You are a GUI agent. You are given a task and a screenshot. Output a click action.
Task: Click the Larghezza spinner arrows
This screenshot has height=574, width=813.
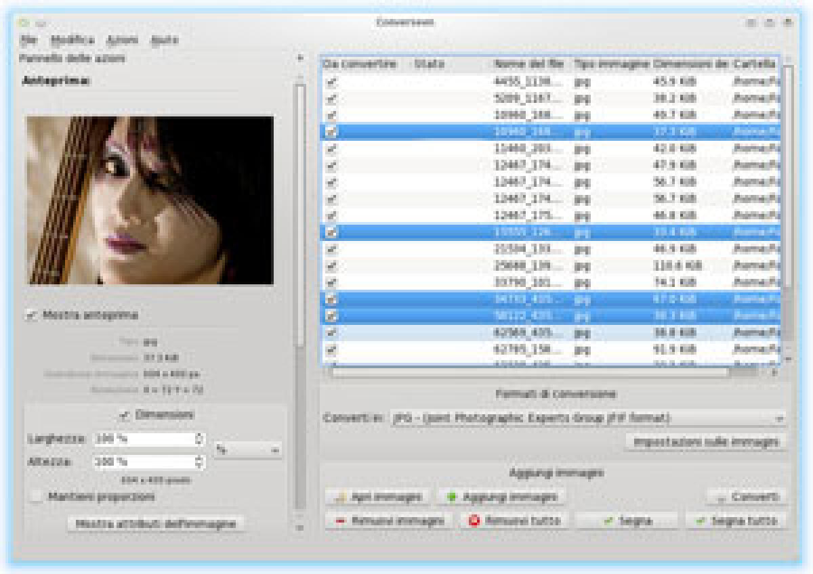click(x=199, y=439)
